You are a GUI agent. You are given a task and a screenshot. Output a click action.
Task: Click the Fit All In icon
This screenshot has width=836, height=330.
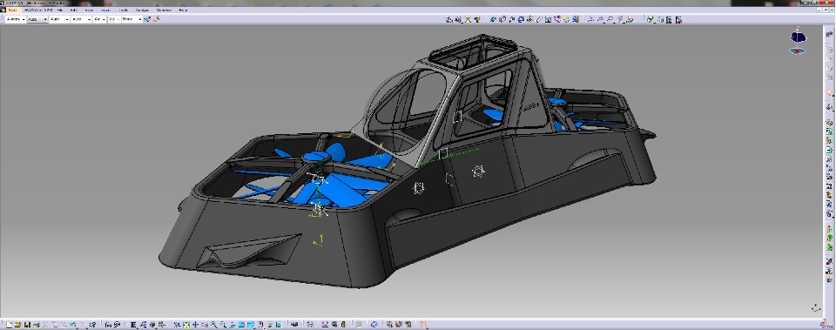point(185,324)
